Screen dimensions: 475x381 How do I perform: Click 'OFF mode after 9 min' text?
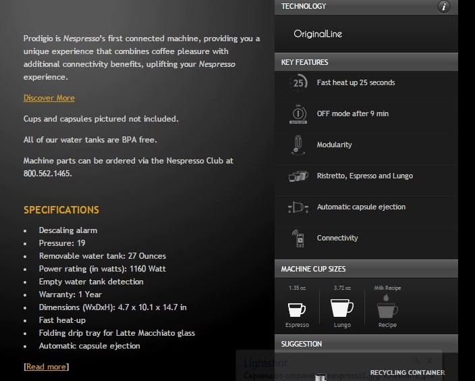pyautogui.click(x=353, y=113)
